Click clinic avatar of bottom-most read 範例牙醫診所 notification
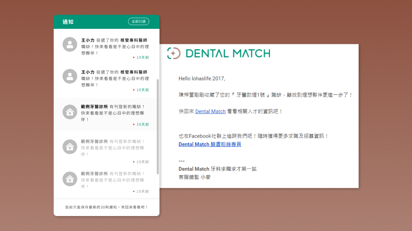This screenshot has height=231, width=412. coord(70,179)
